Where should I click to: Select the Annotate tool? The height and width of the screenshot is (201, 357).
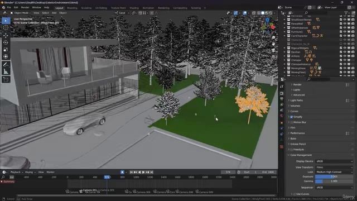[6, 65]
